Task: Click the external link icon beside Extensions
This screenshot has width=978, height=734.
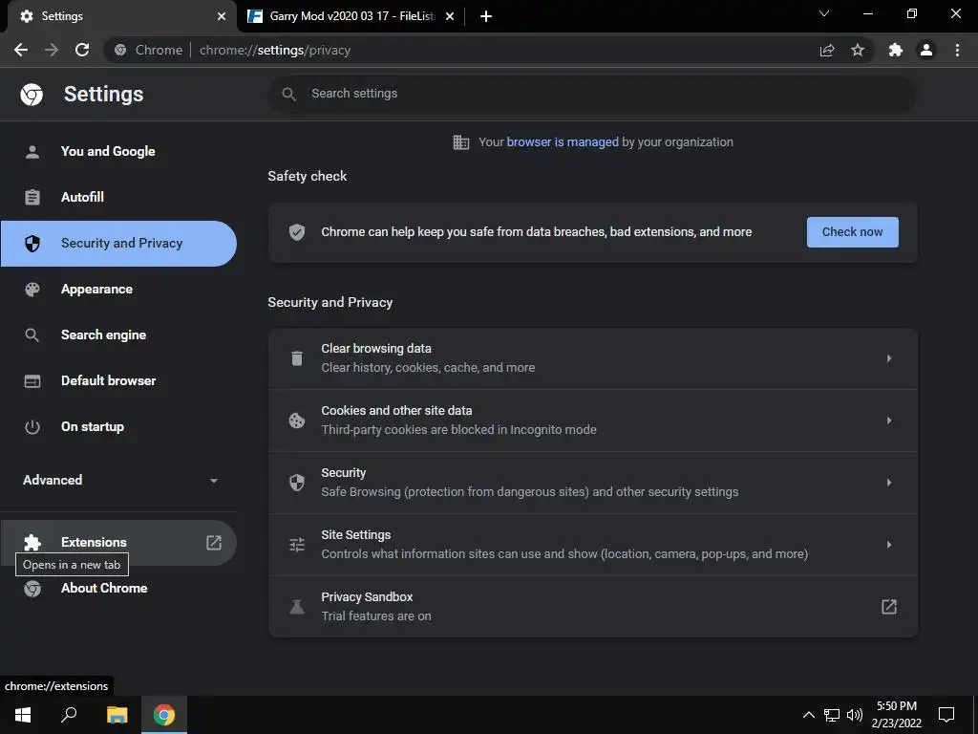Action: 214,543
